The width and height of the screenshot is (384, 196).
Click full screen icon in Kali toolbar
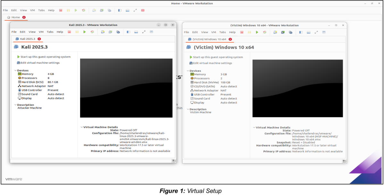point(144,32)
